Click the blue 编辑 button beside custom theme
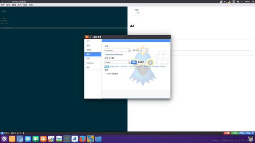This screenshot has width=255, height=143. coord(134,62)
